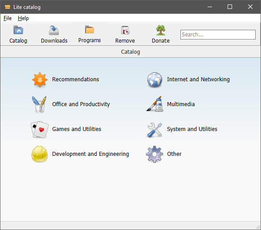Open the System wrench and screwdriver icon
The height and width of the screenshot is (230, 261).
[x=155, y=130]
